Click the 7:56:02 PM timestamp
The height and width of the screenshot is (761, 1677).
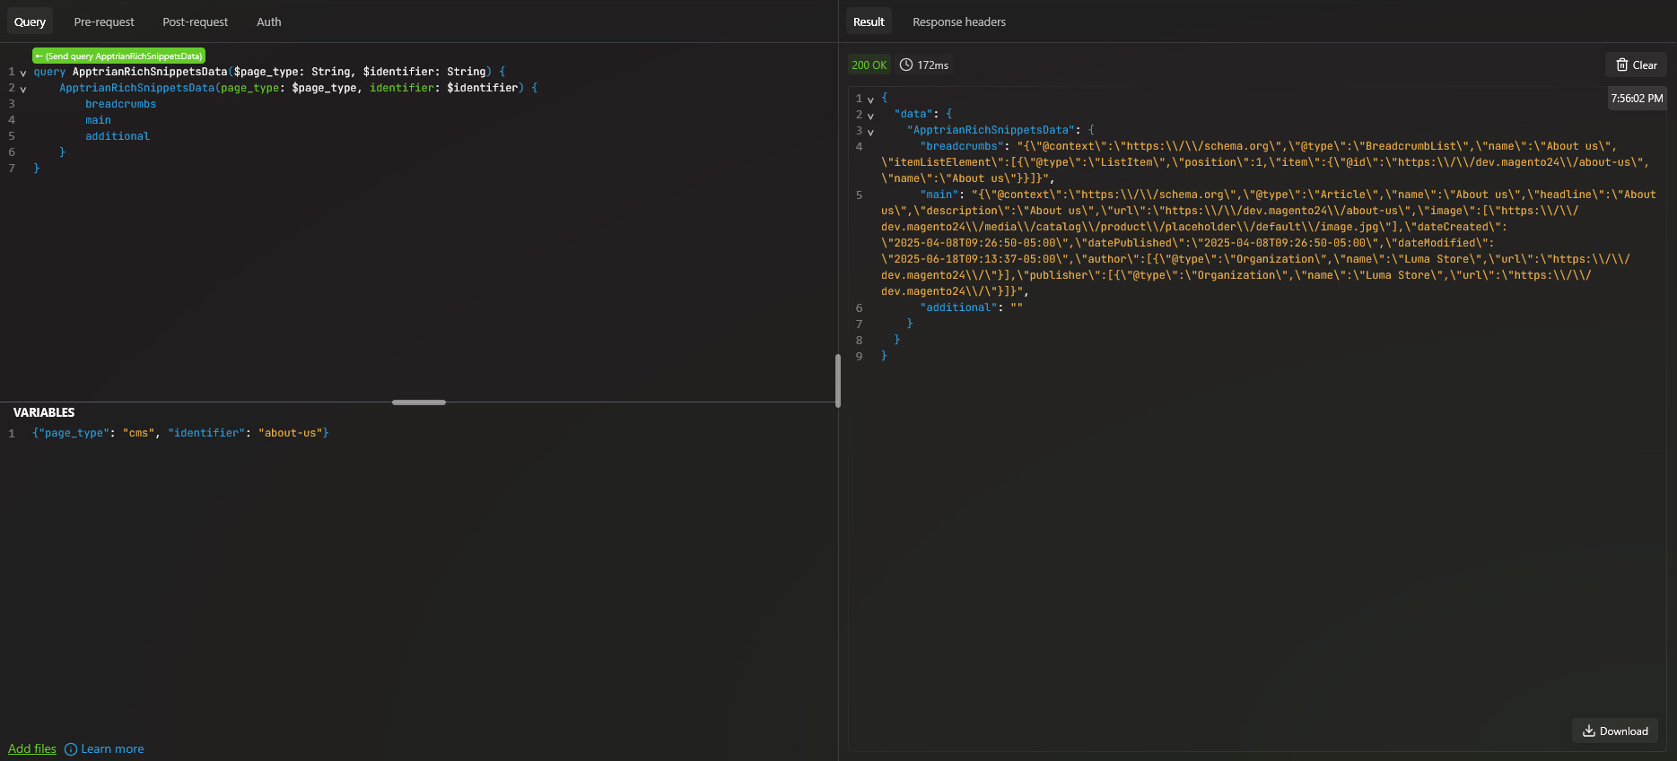pos(1637,99)
